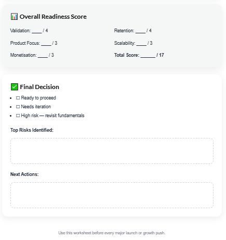The image size is (226, 240).
Task: Select High risk — revisit fundamentals checkbox
Action: (18, 116)
